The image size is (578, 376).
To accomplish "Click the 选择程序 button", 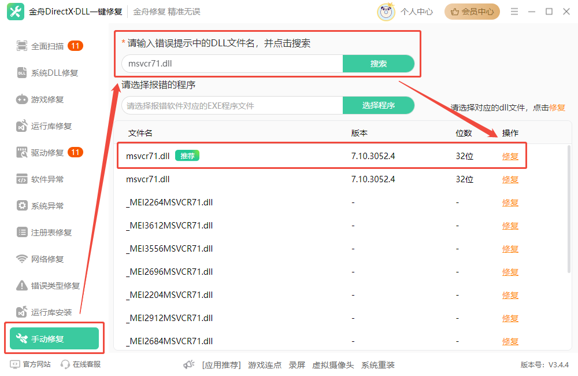I will [378, 105].
